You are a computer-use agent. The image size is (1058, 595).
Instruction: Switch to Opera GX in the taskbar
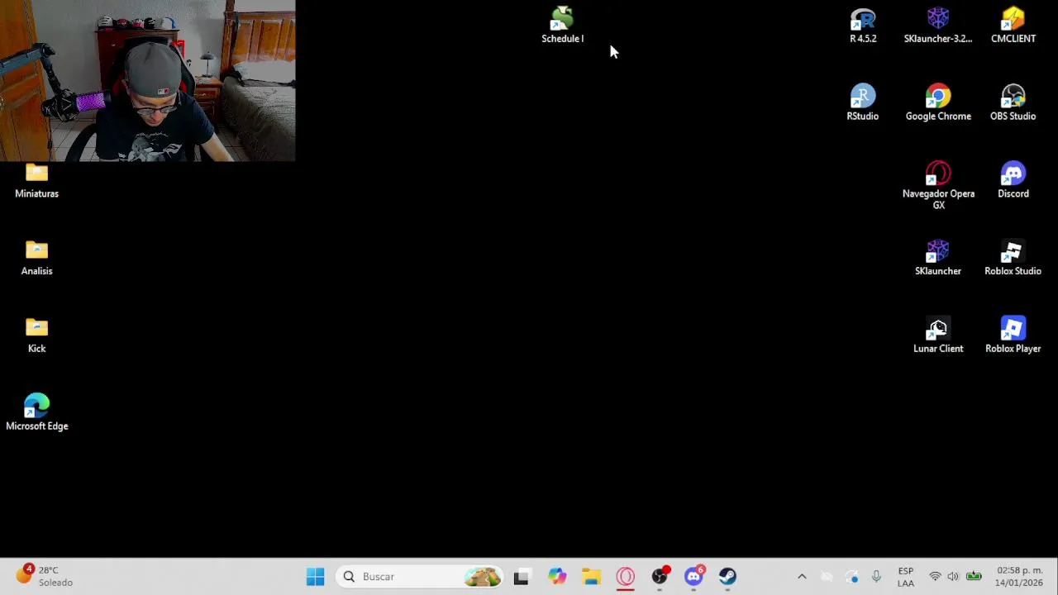[x=626, y=577]
